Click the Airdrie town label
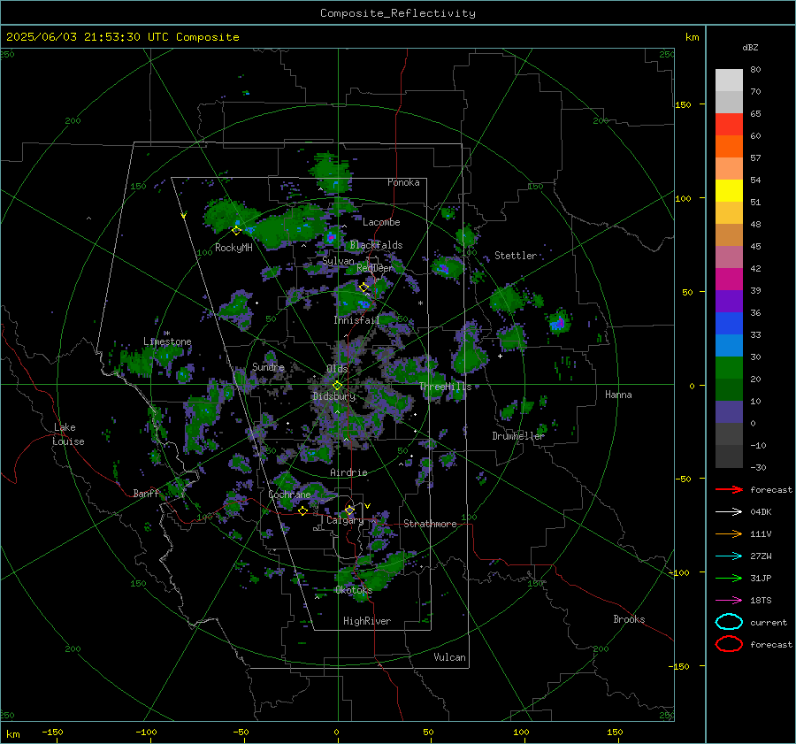 (348, 472)
